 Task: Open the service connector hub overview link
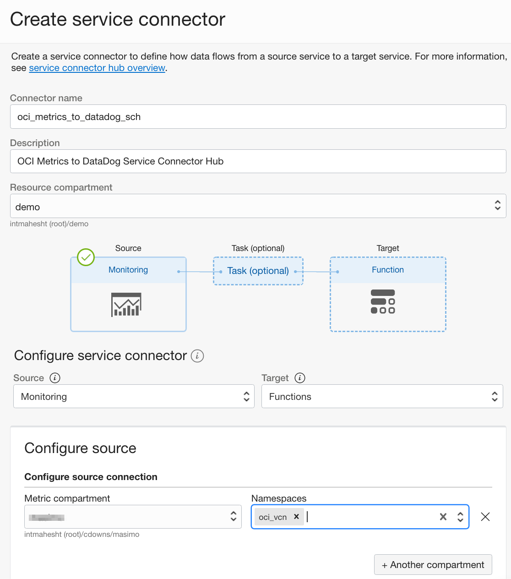(97, 68)
